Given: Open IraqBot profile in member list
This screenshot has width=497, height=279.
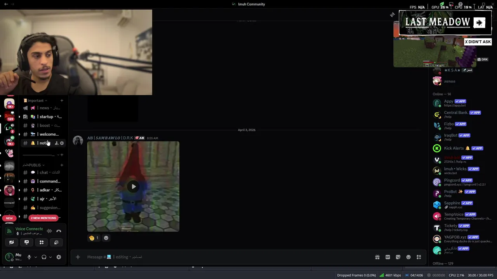Looking at the screenshot, I should (x=462, y=137).
